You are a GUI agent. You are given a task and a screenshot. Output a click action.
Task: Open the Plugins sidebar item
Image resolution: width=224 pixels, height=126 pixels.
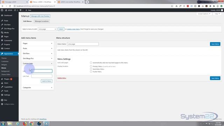(7, 79)
